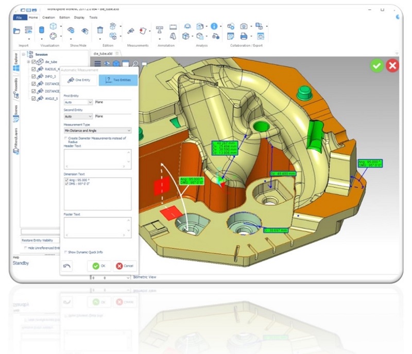Click the wireframe cube icon in Visualization
Screen dimensions: 412x354
click(53, 26)
